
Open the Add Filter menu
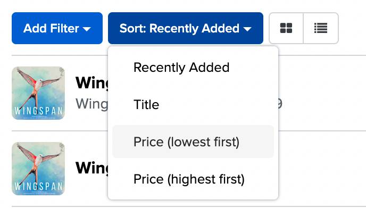(x=57, y=28)
